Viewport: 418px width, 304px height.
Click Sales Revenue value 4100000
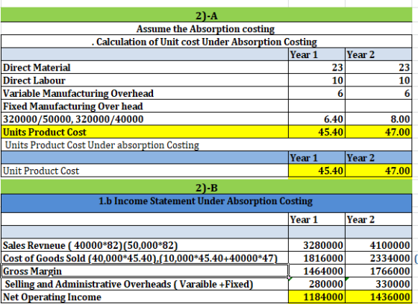378,245
